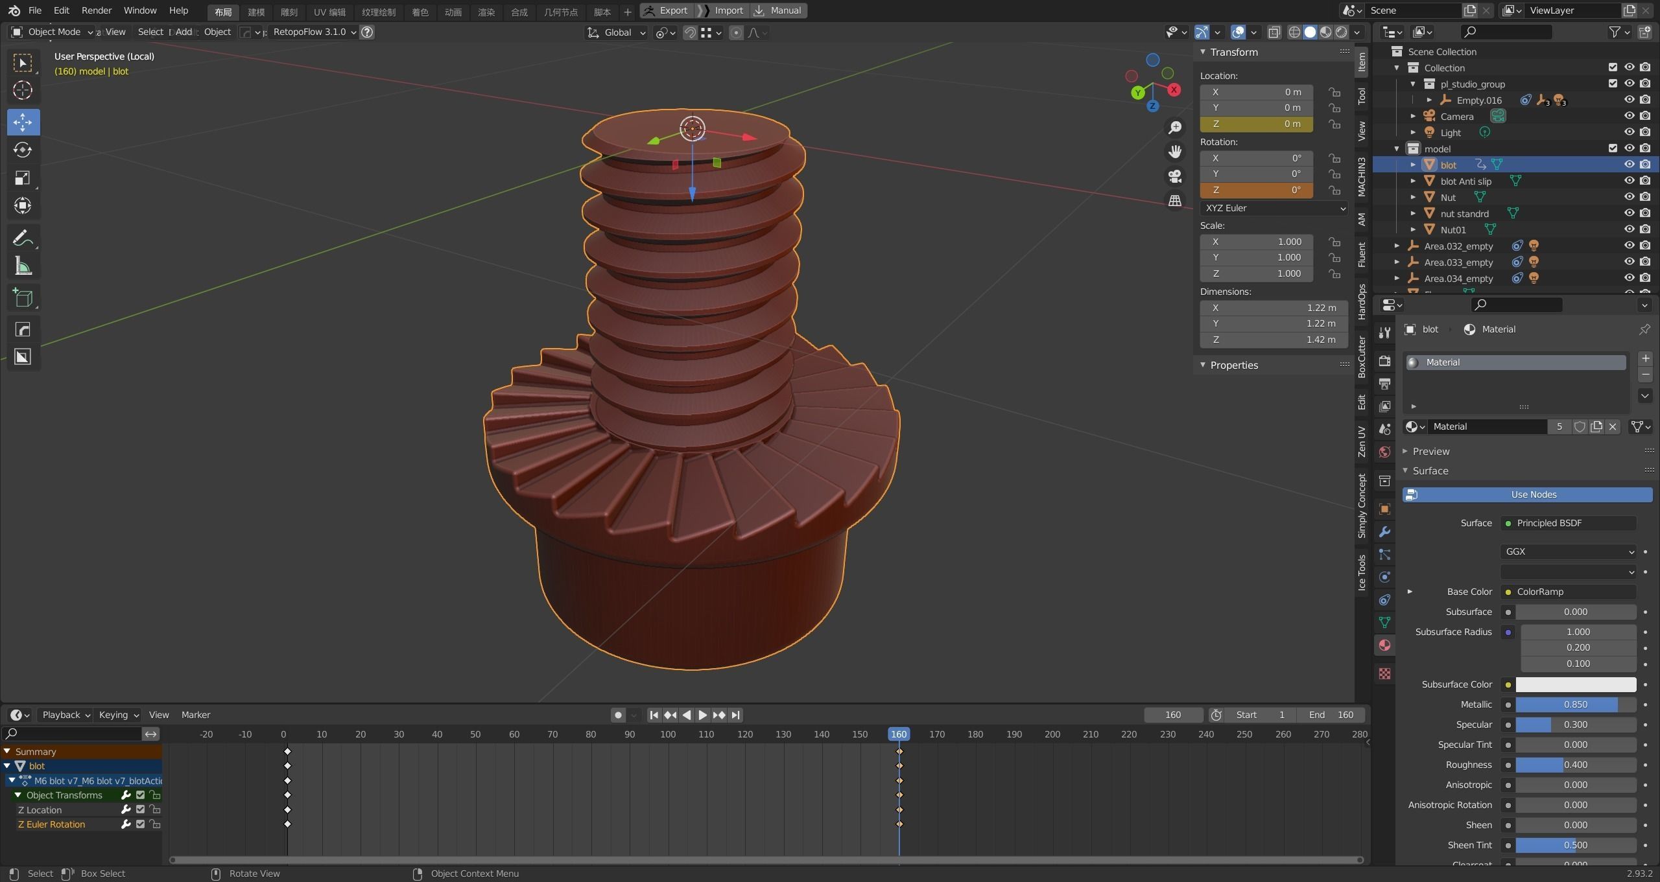The image size is (1660, 882).
Task: Select the Annotate pencil tool
Action: pos(23,238)
